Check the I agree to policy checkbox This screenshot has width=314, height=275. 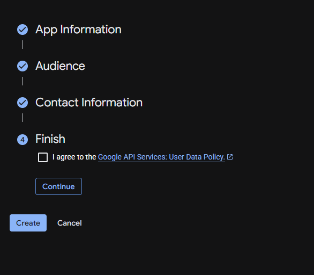click(43, 157)
